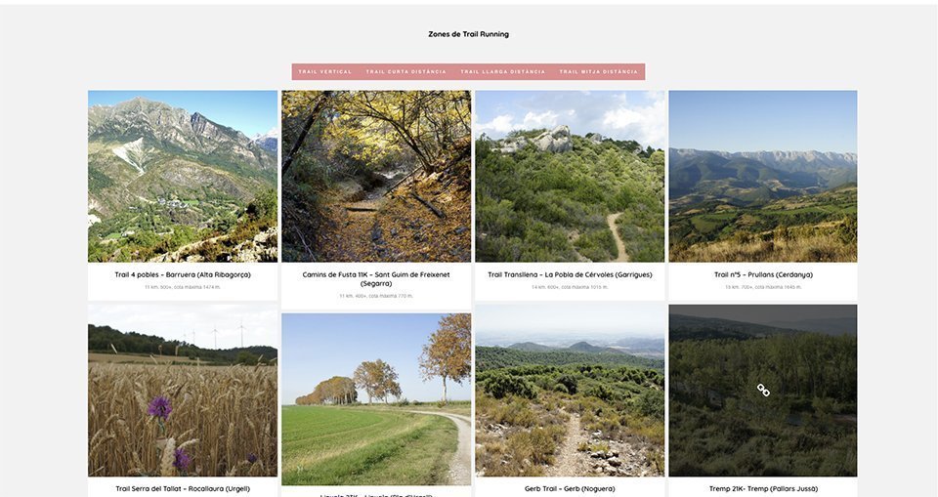
Task: Open Camins de Fusta 11K title link
Action: [x=376, y=279]
